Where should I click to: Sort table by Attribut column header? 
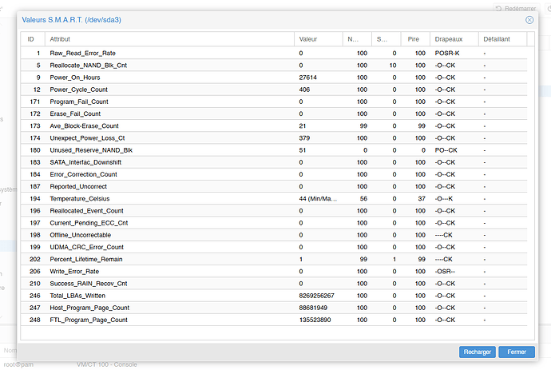click(61, 38)
